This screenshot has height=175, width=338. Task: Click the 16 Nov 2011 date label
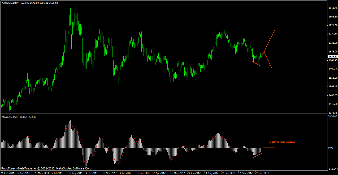pos(109,173)
